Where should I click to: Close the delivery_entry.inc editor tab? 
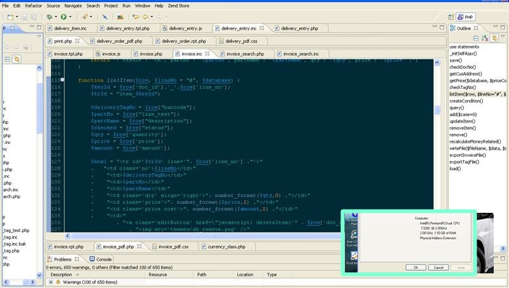click(x=261, y=28)
